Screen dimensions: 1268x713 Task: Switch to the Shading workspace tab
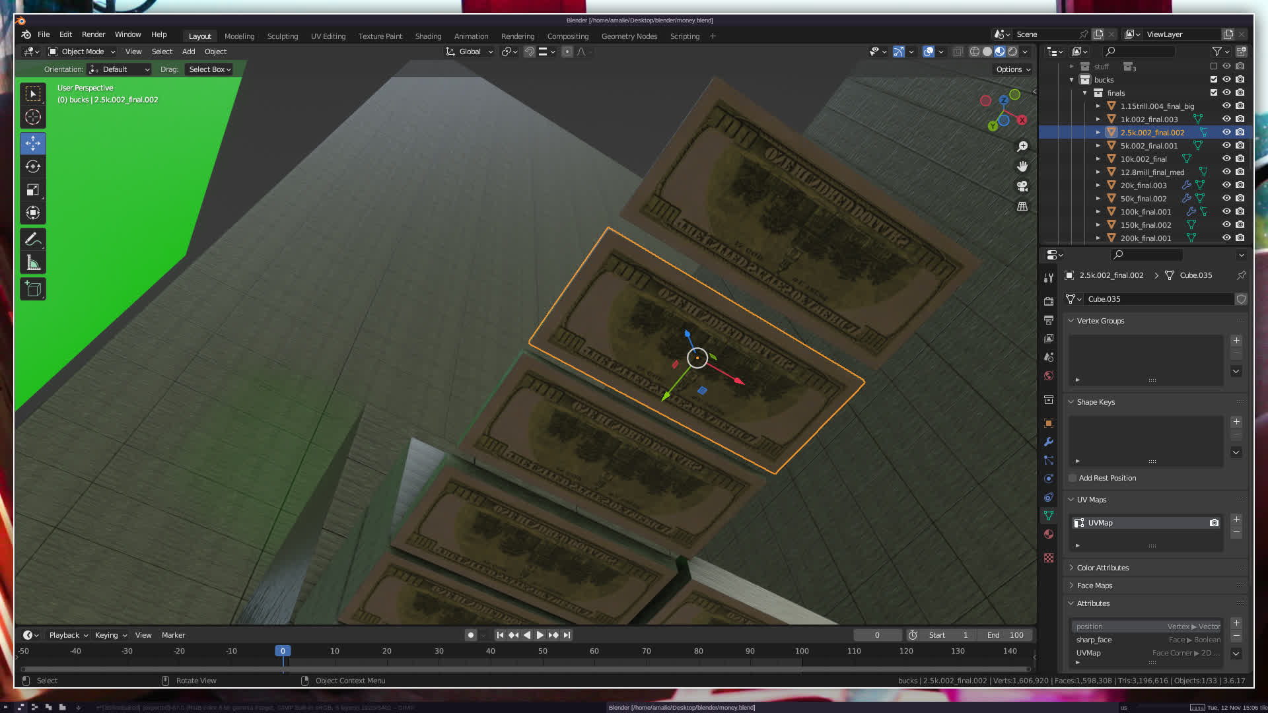(x=428, y=36)
